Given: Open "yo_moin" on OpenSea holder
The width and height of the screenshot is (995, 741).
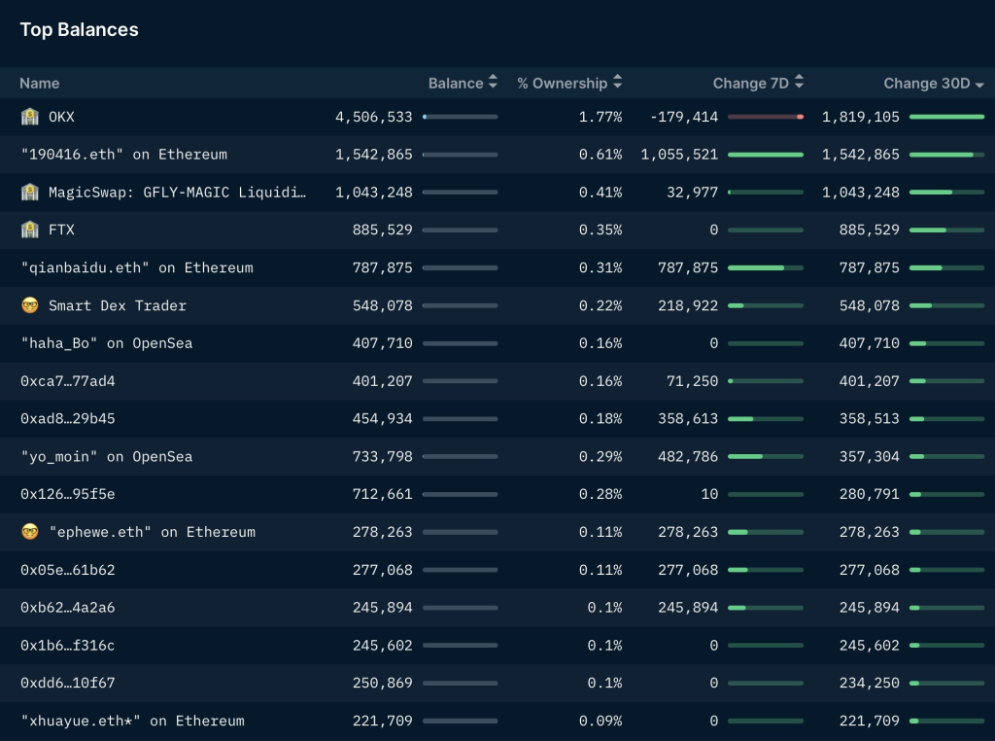Looking at the screenshot, I should click(x=107, y=456).
